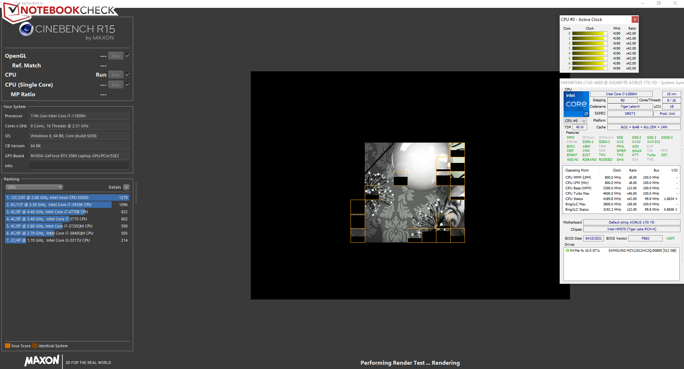The height and width of the screenshot is (369, 684).
Task: Click the 10 nm process field in HWiNFO
Action: click(x=672, y=94)
